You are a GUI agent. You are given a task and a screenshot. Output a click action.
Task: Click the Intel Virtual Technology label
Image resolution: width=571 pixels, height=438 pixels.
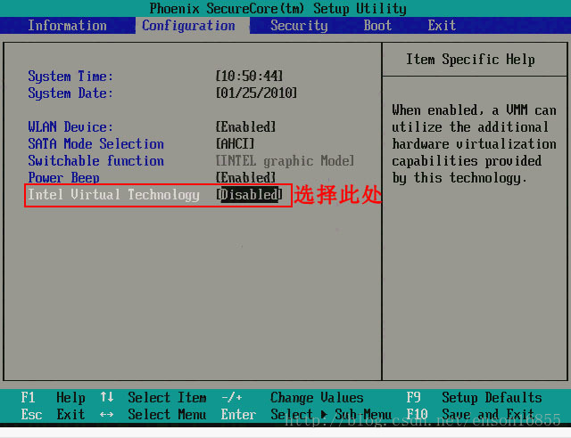point(113,195)
